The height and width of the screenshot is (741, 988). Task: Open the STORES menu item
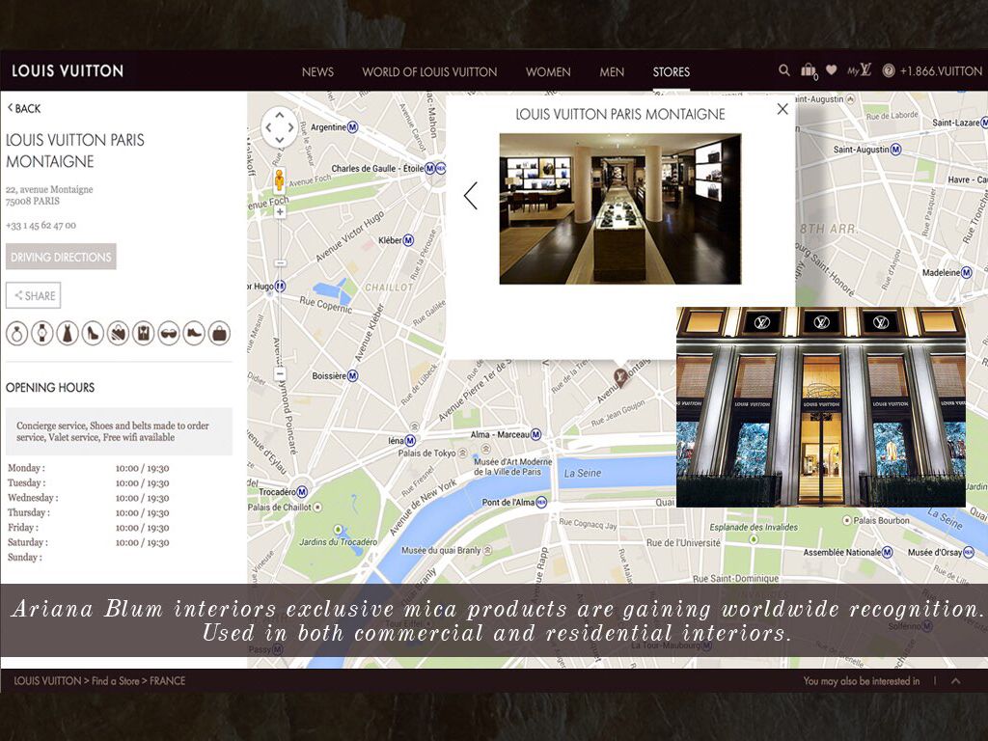tap(671, 71)
